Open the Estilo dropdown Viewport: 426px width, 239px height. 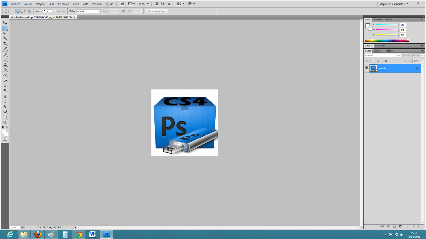tap(88, 11)
